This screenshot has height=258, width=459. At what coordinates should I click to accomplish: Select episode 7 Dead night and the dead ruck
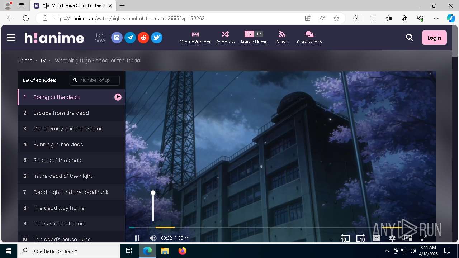coord(71,192)
